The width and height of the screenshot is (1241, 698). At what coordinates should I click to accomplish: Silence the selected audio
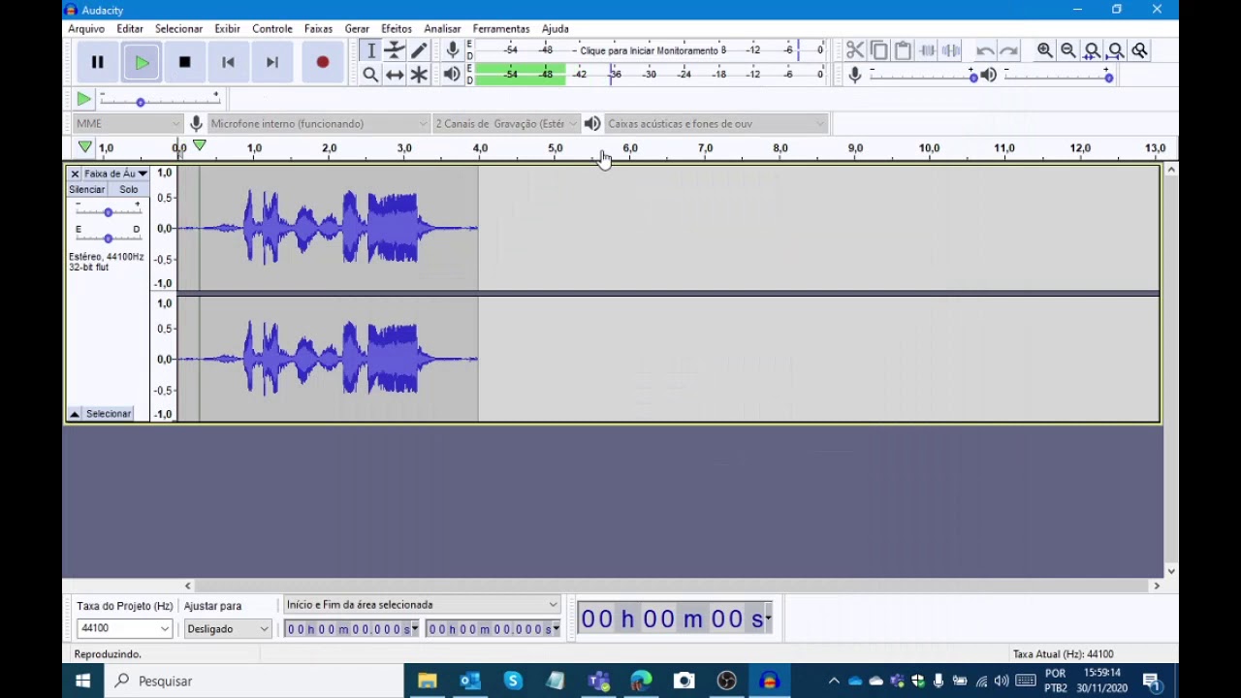(951, 50)
